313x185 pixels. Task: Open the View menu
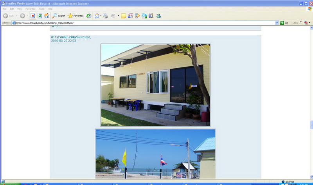tap(20, 9)
